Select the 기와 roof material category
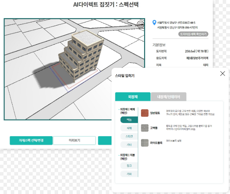 129,174
